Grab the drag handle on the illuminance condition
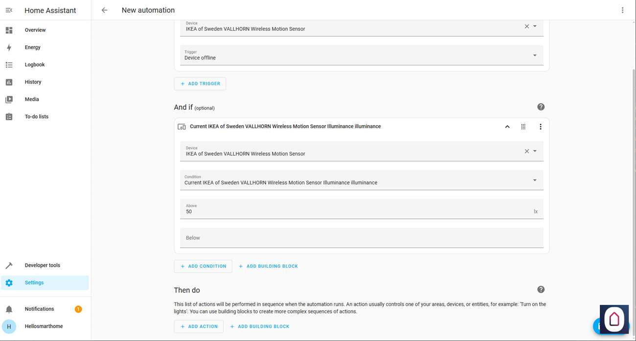Viewport: 636px width, 341px height. (523, 127)
